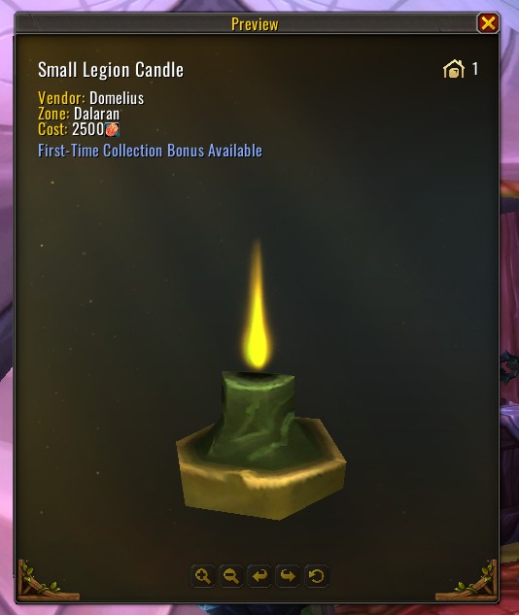This screenshot has height=615, width=519.
Task: Click the Preview title bar
Action: [x=255, y=24]
